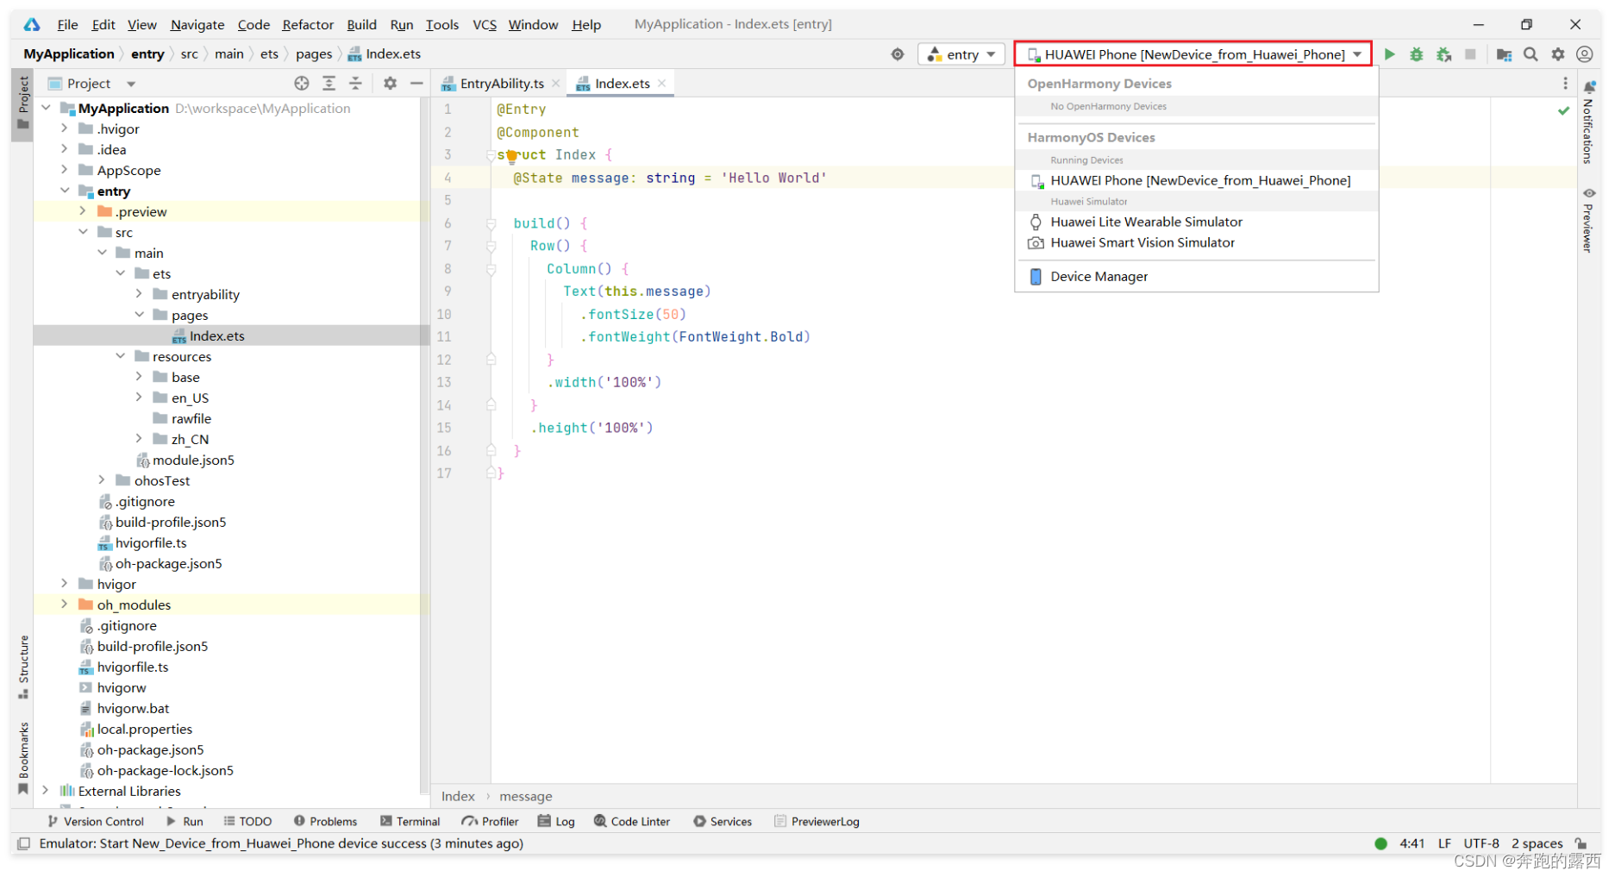Image resolution: width=1615 pixels, height=877 pixels.
Task: Open Project Structure icon in toolbar
Action: tap(1504, 54)
